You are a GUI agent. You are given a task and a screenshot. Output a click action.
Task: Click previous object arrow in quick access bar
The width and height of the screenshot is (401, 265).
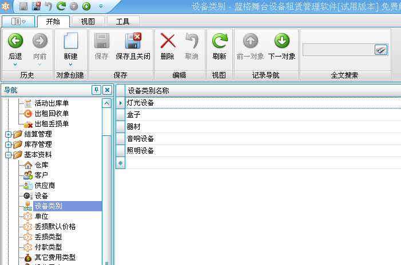74,6
